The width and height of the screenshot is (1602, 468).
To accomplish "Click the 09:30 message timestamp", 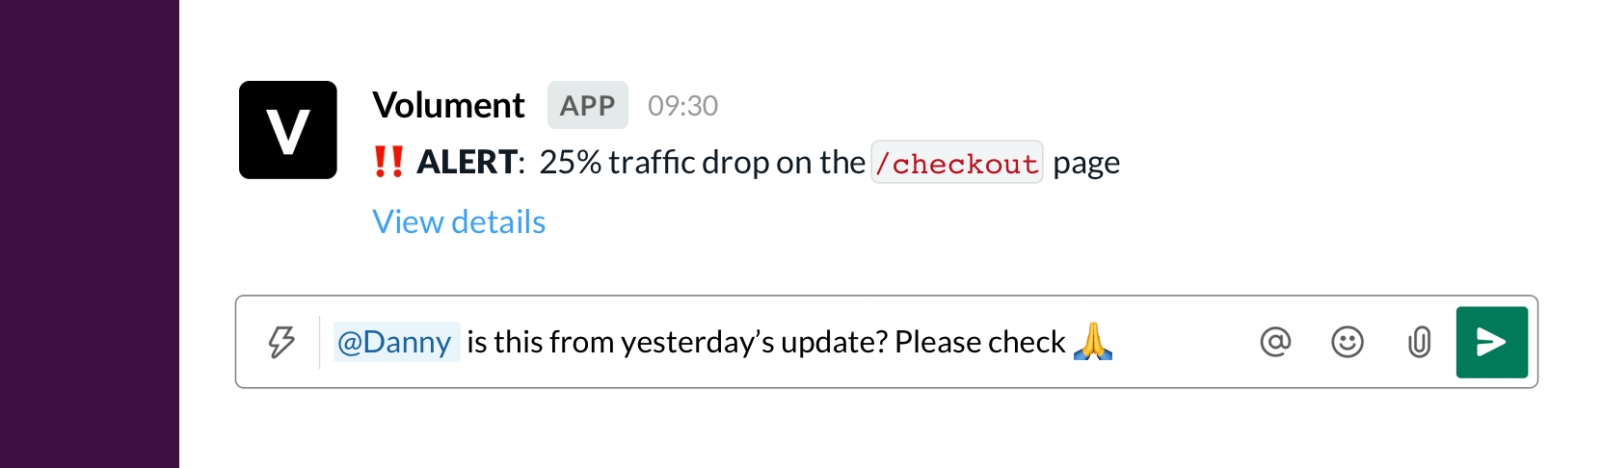I will 682,106.
